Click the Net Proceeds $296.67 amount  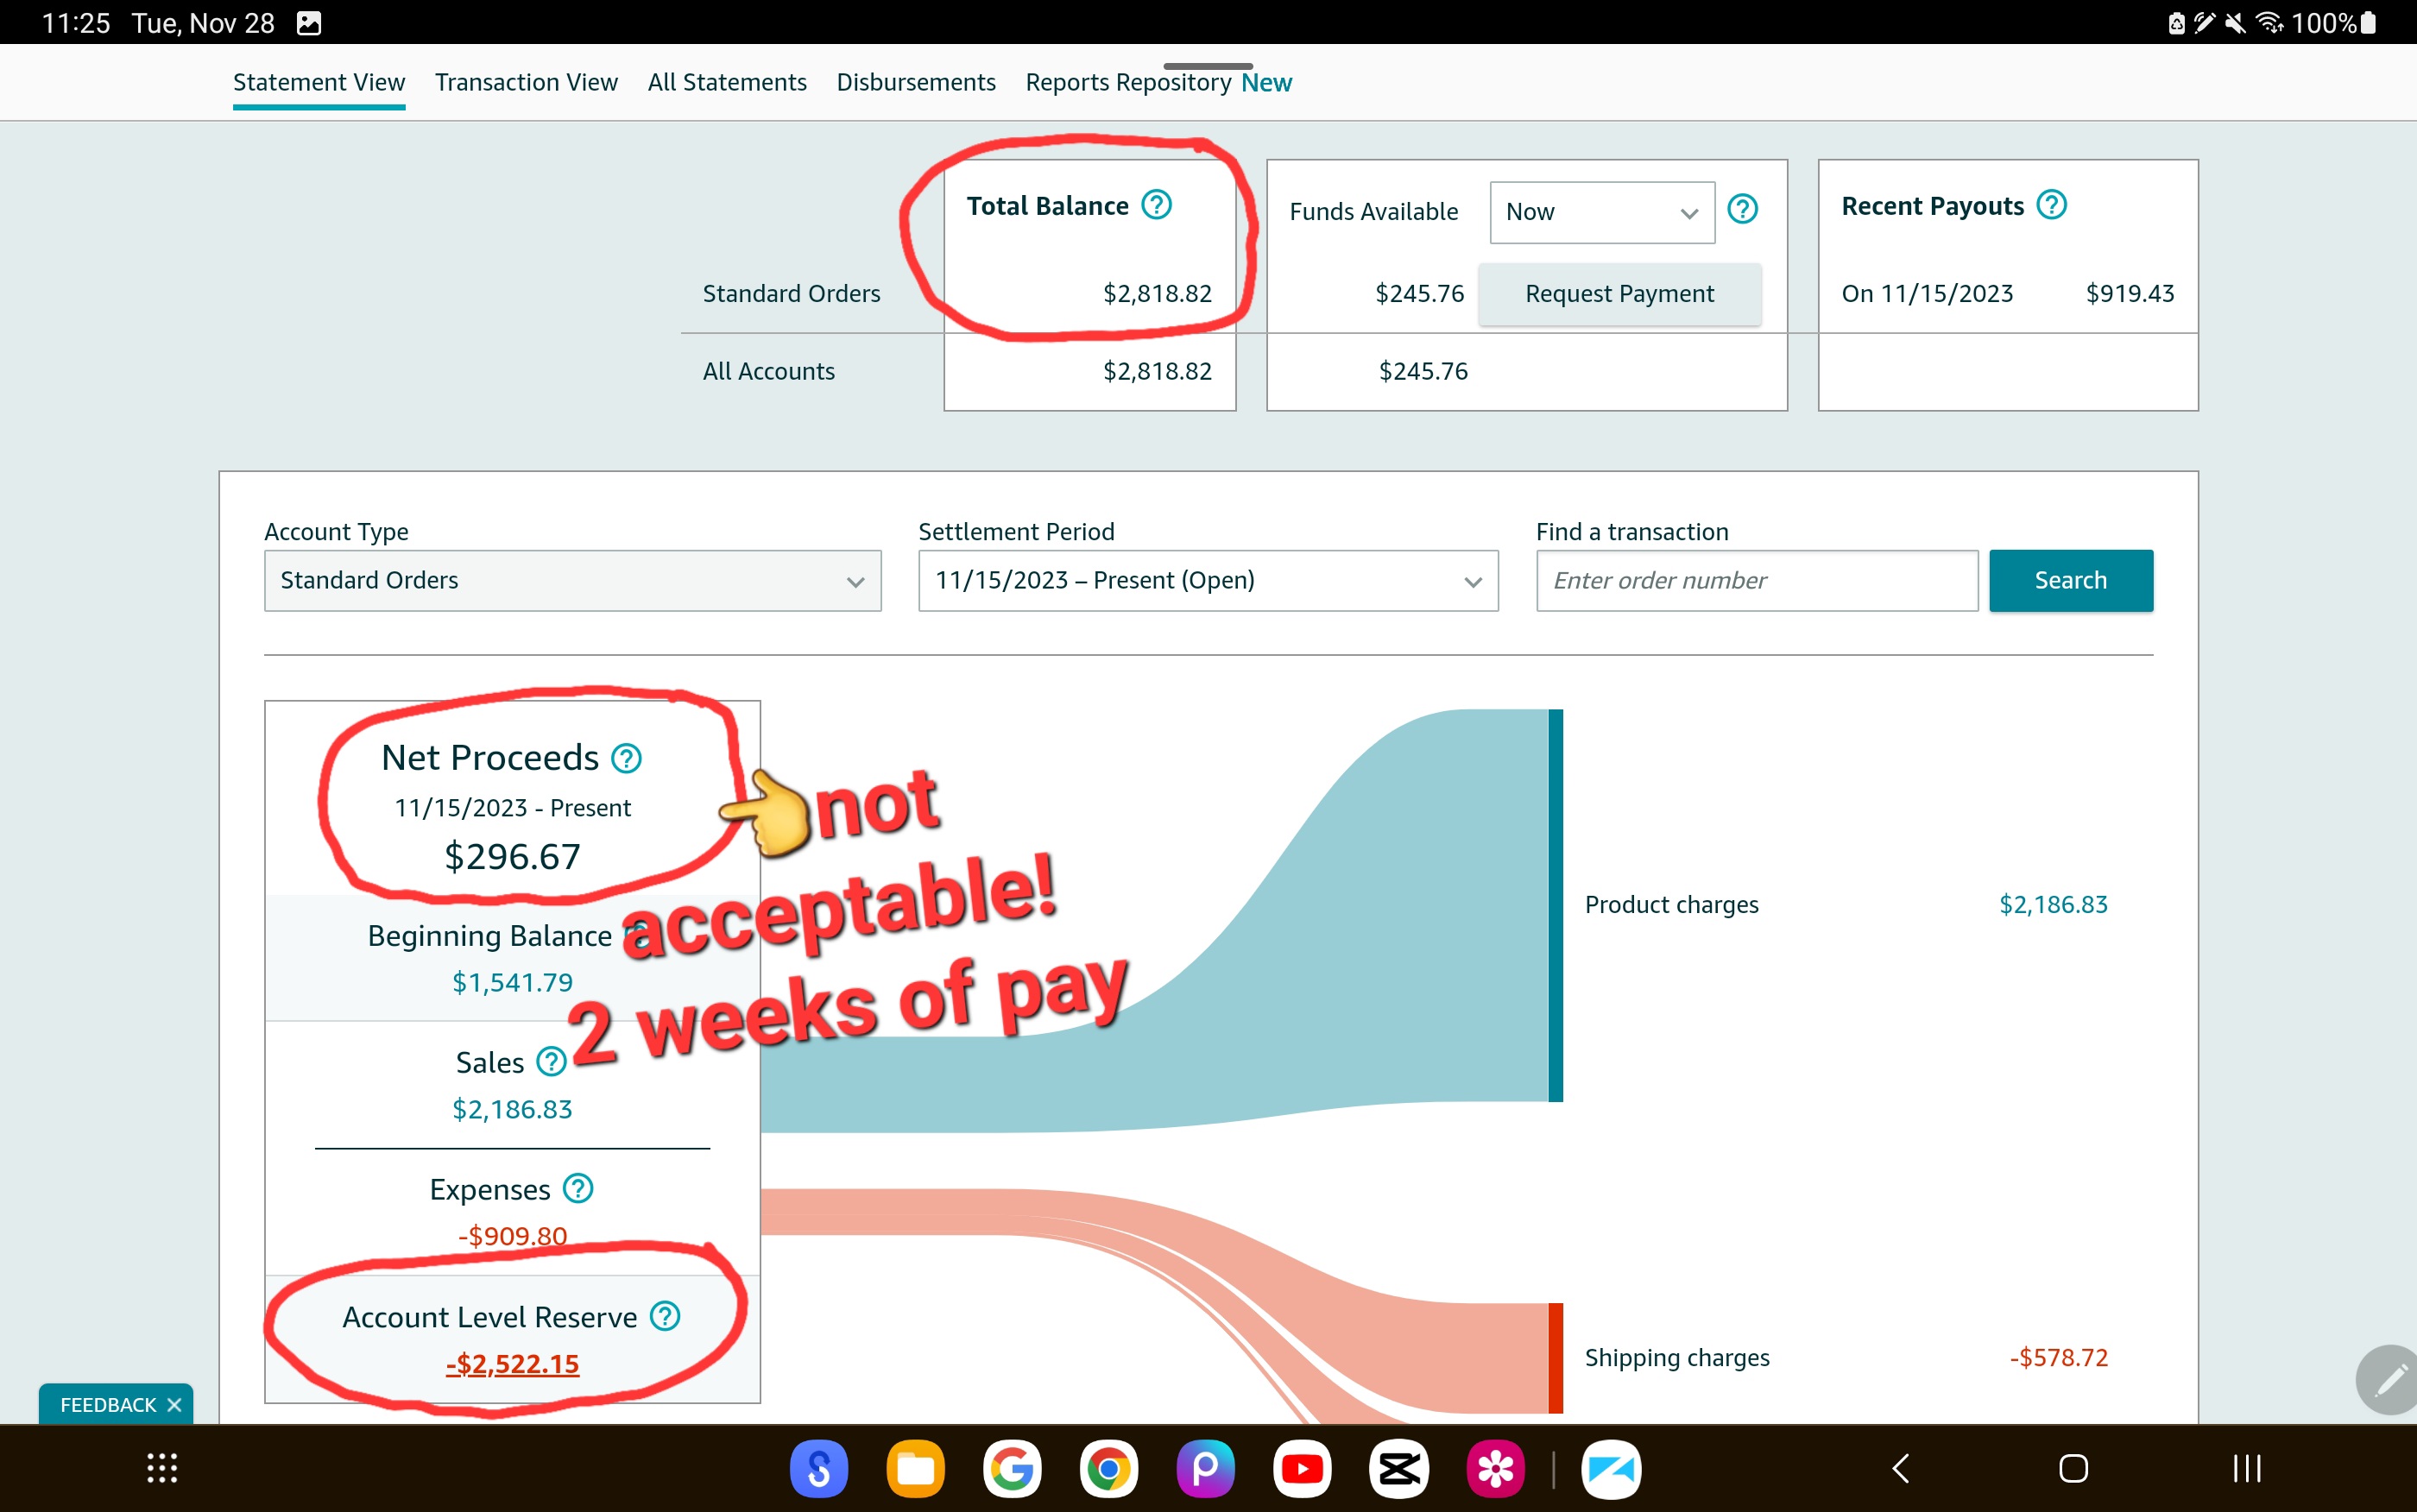pyautogui.click(x=512, y=856)
